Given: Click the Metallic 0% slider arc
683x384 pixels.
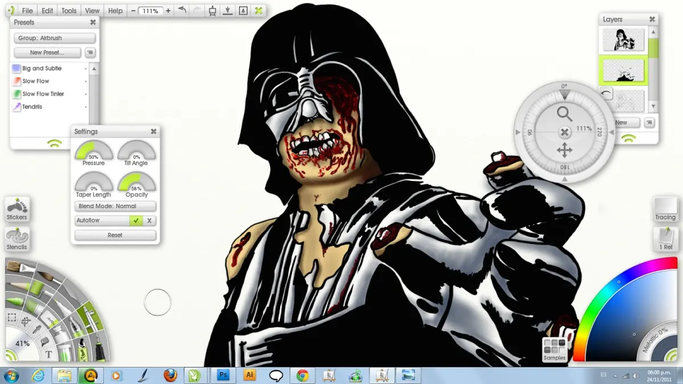Looking at the screenshot, I should (656, 339).
